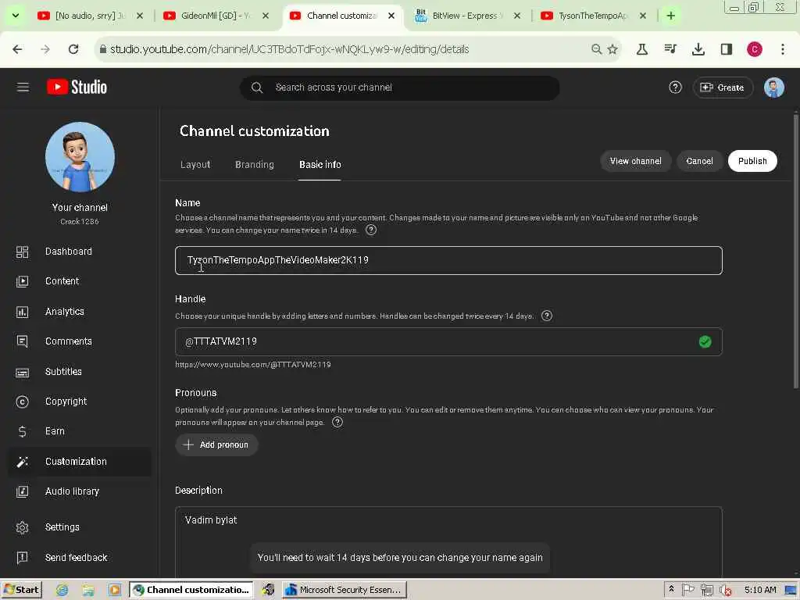Switch to the Layout tab
Screen dimensions: 800x600
pyautogui.click(x=195, y=165)
